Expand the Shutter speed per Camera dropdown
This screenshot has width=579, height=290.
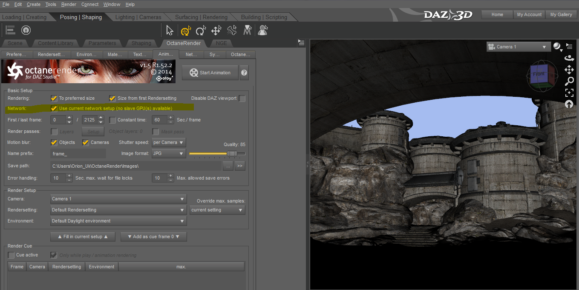point(169,142)
